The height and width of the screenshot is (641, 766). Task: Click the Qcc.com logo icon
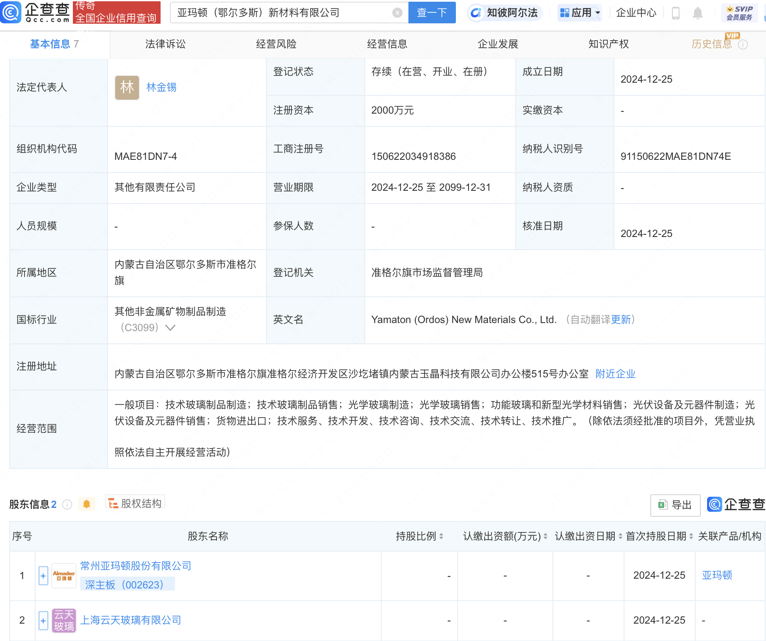click(x=11, y=12)
